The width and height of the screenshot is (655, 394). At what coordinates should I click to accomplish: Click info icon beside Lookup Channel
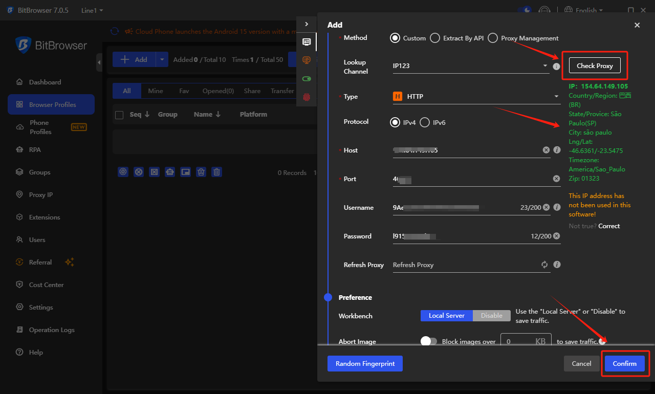tap(557, 67)
